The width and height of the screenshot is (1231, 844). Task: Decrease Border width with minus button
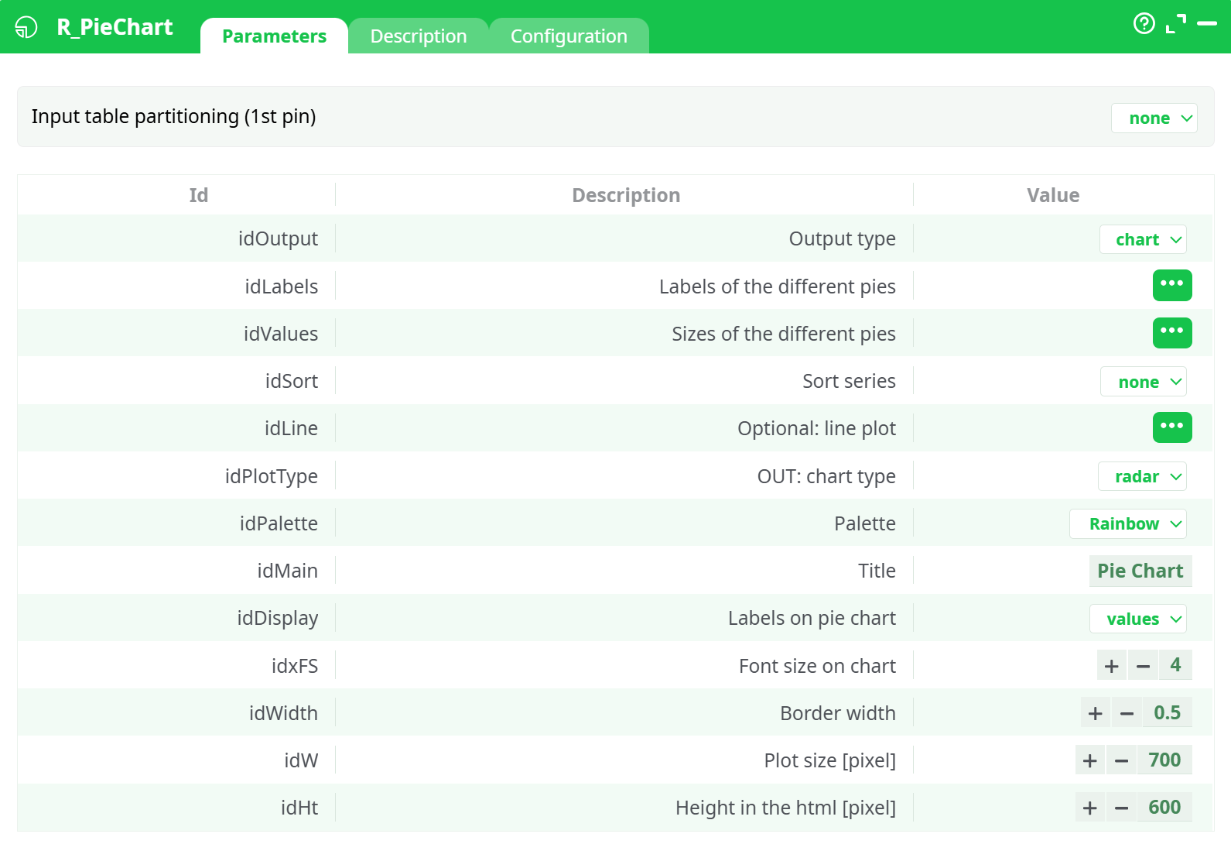click(x=1127, y=713)
